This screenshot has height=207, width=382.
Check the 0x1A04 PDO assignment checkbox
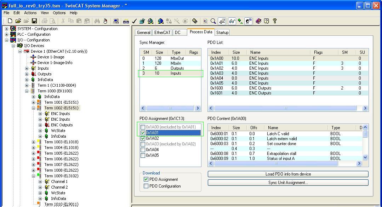click(143, 150)
